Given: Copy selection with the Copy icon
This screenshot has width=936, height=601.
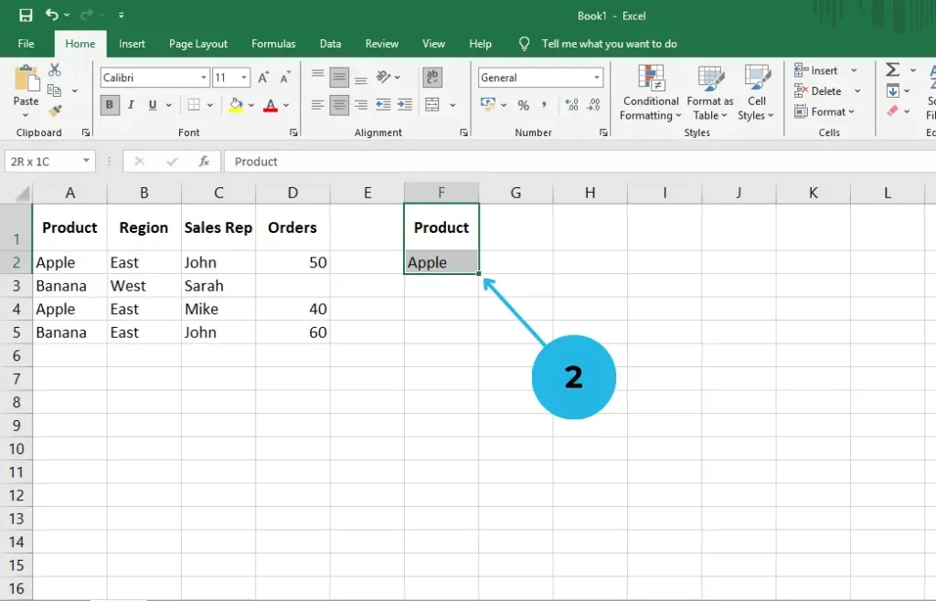Looking at the screenshot, I should (54, 90).
